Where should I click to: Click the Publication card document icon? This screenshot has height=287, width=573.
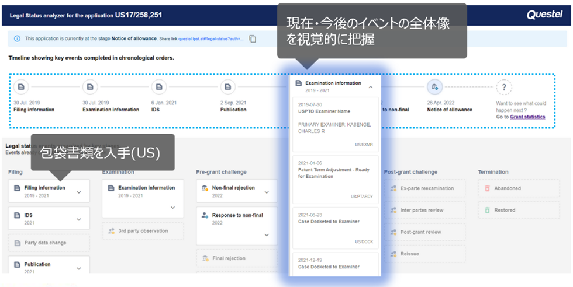17,264
